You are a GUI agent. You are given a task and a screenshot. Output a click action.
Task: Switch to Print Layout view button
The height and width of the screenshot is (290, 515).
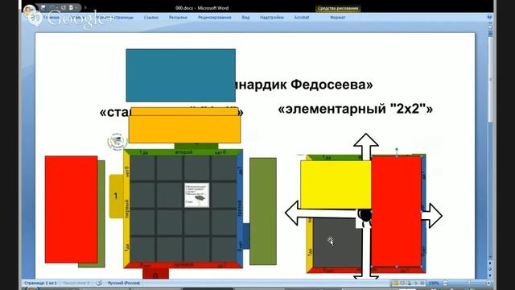(x=395, y=283)
